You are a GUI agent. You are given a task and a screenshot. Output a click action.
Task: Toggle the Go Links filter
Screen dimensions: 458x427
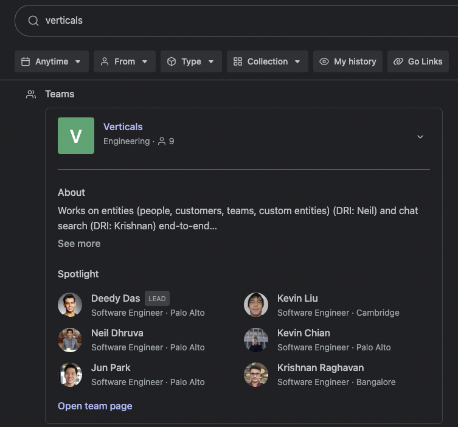(418, 61)
